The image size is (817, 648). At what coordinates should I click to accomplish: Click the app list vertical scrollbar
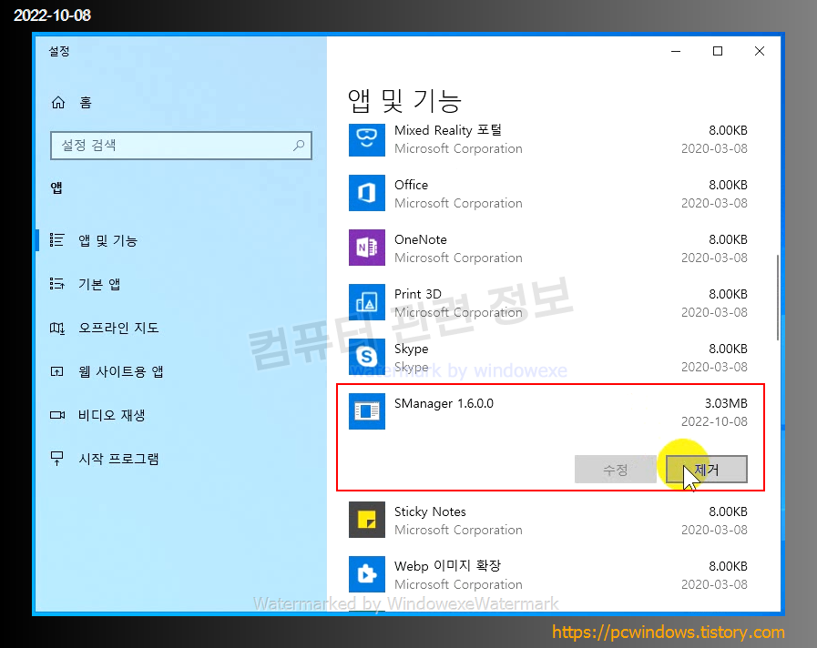click(x=778, y=298)
